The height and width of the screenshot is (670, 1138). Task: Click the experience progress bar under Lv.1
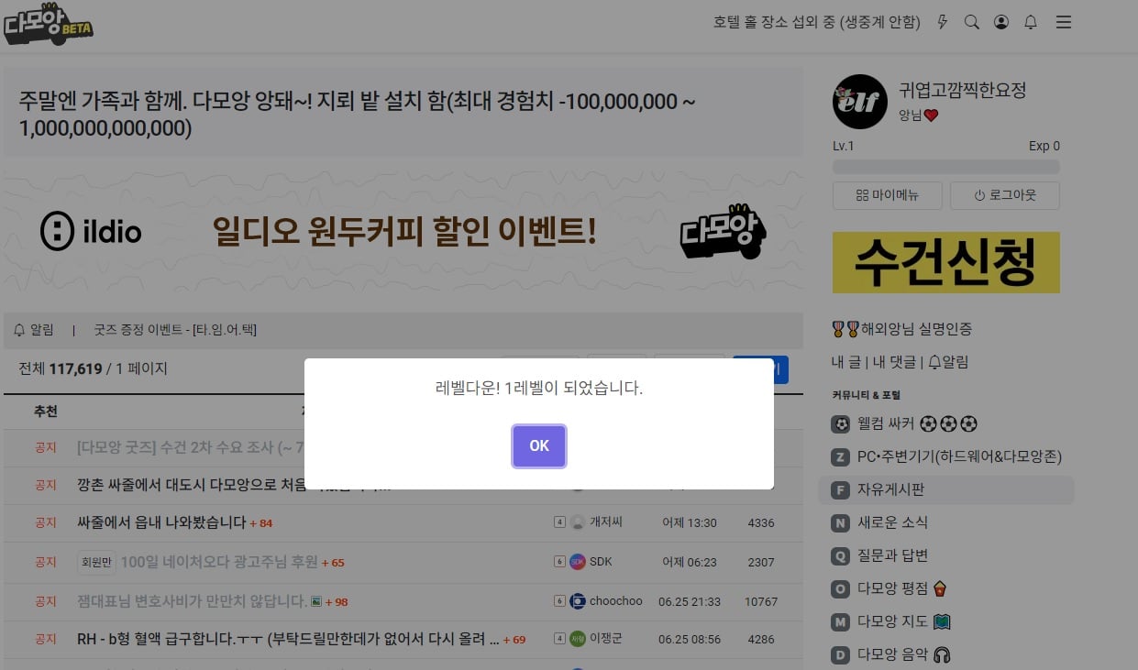click(x=946, y=167)
